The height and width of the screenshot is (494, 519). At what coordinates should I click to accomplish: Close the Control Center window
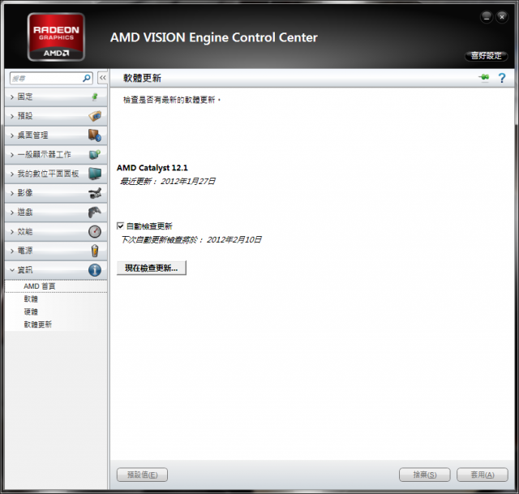click(x=502, y=17)
